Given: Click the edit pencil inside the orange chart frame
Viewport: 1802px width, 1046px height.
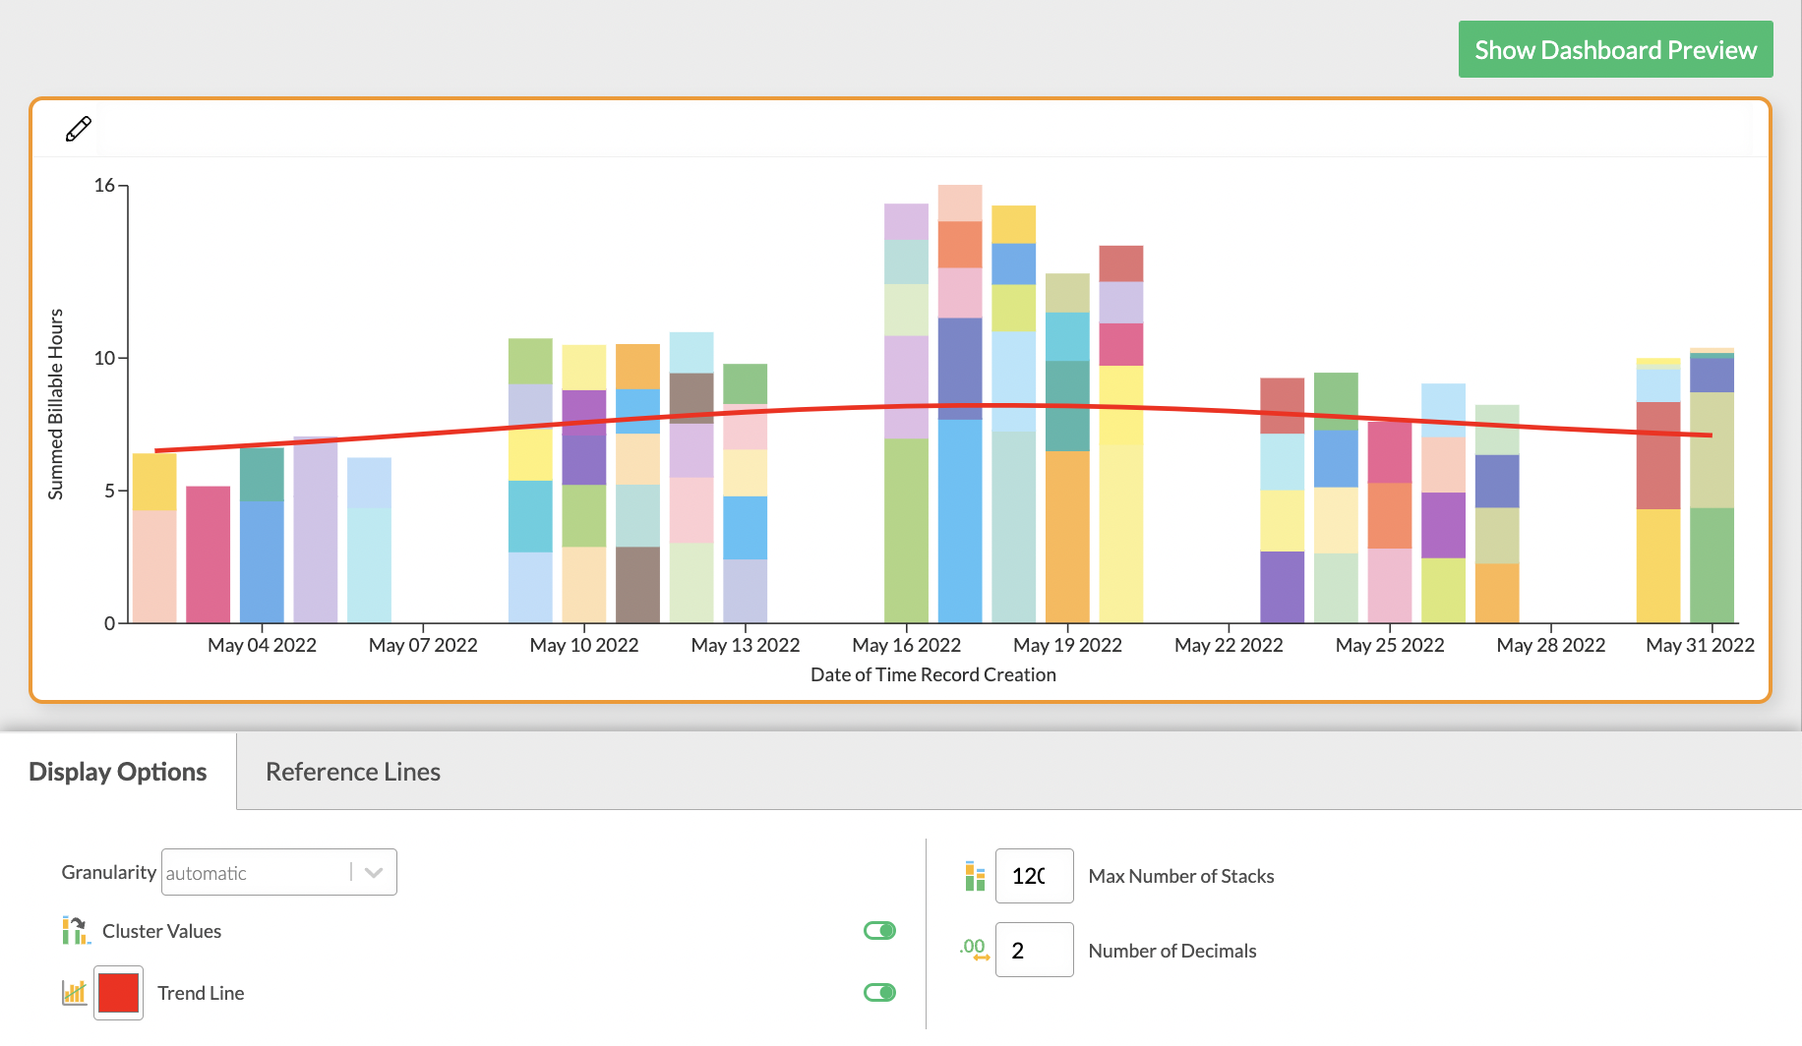Looking at the screenshot, I should 79,128.
